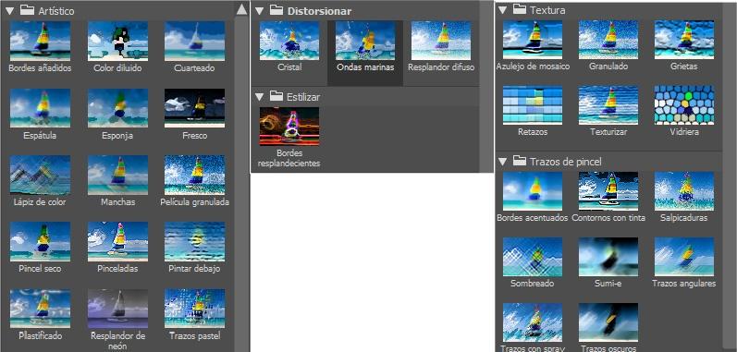Screen dimensions: 737x352
Task: Collapse the Estilizar folder triangle
Action: click(259, 97)
